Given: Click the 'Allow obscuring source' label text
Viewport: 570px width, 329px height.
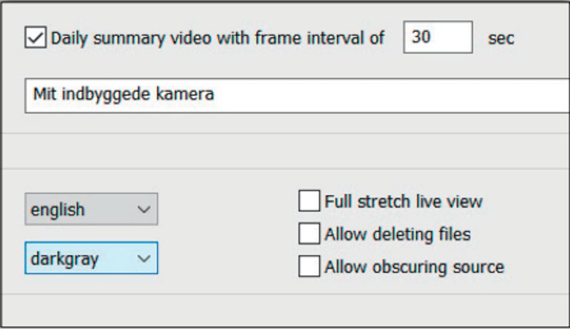Looking at the screenshot, I should coord(414,267).
